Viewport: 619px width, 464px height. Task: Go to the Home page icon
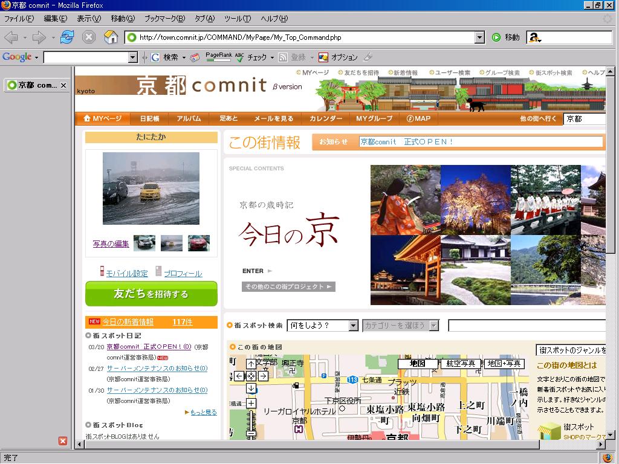tap(111, 37)
